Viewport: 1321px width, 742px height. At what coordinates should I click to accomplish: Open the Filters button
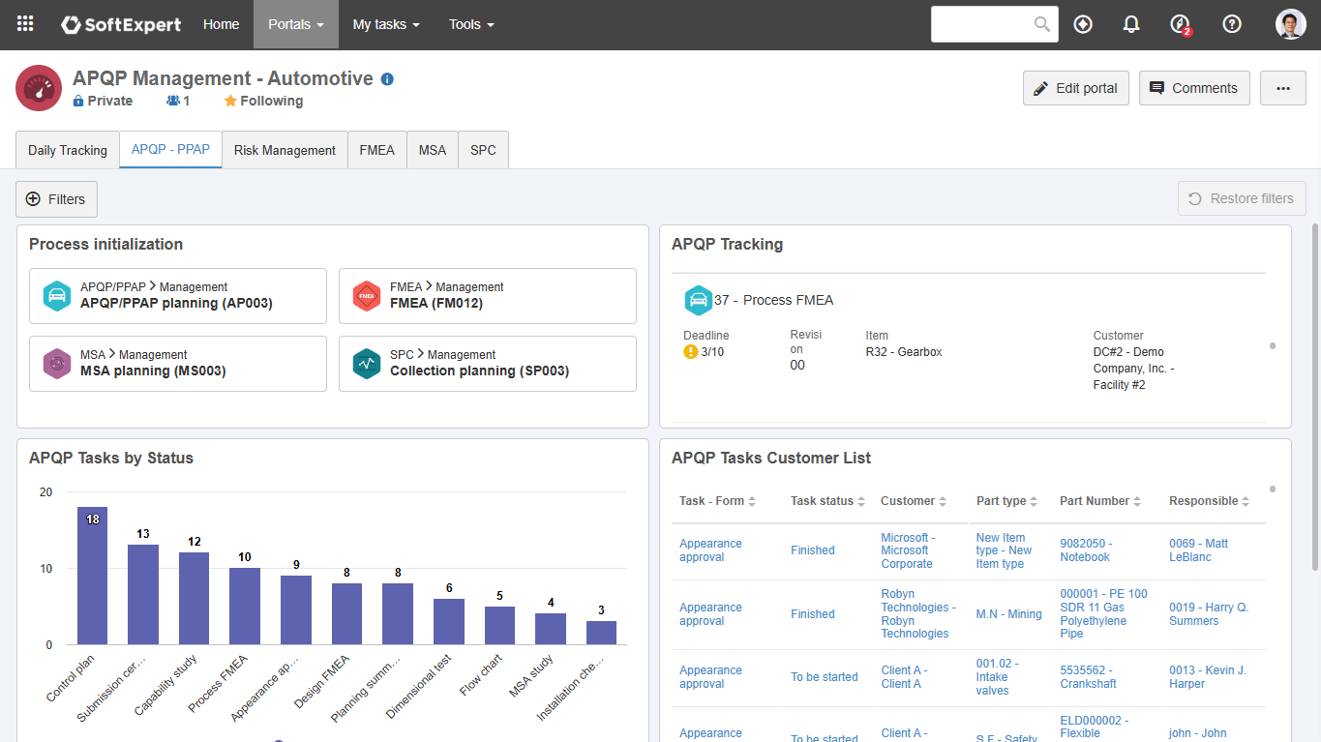[56, 199]
